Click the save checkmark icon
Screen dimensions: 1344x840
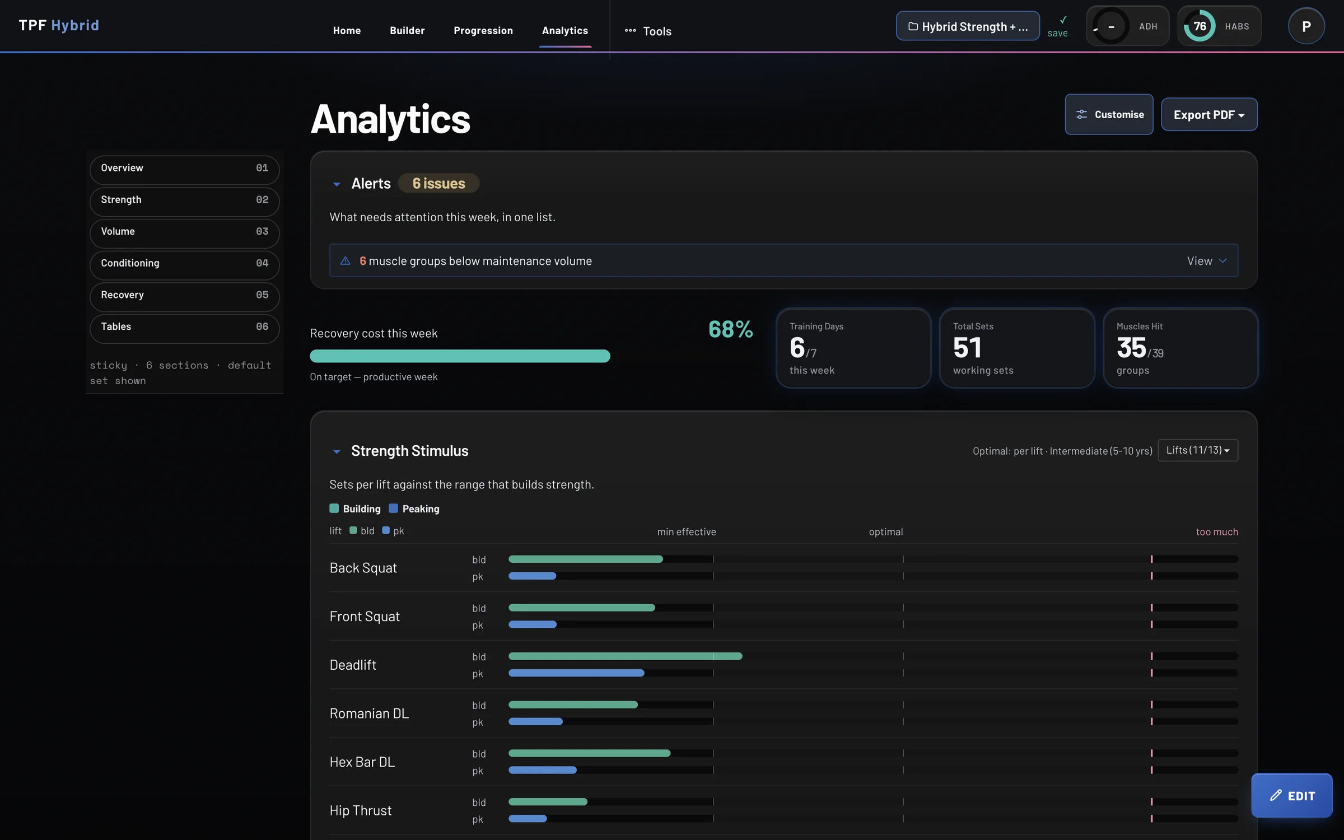pos(1063,20)
